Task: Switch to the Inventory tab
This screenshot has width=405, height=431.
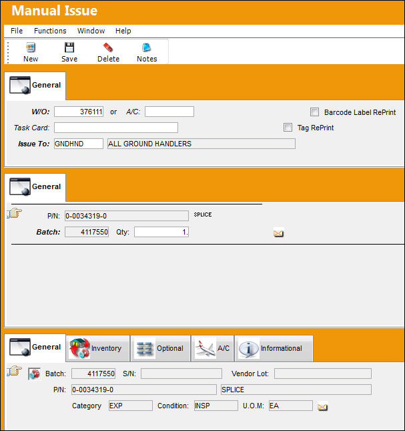Action: pyautogui.click(x=97, y=348)
